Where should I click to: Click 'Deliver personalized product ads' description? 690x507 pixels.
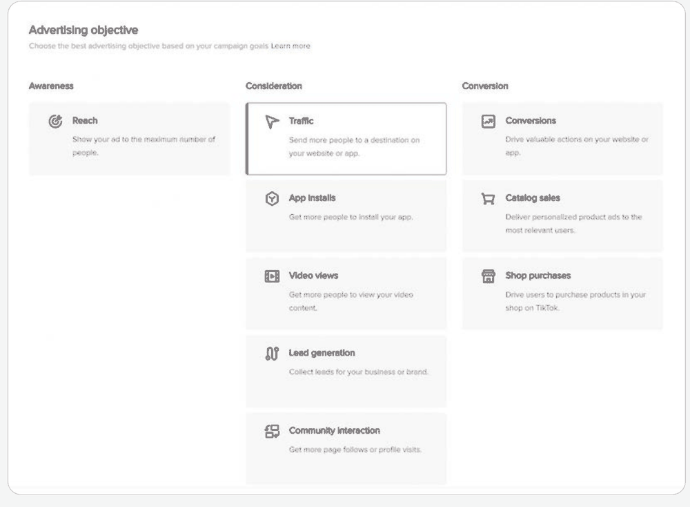click(574, 223)
